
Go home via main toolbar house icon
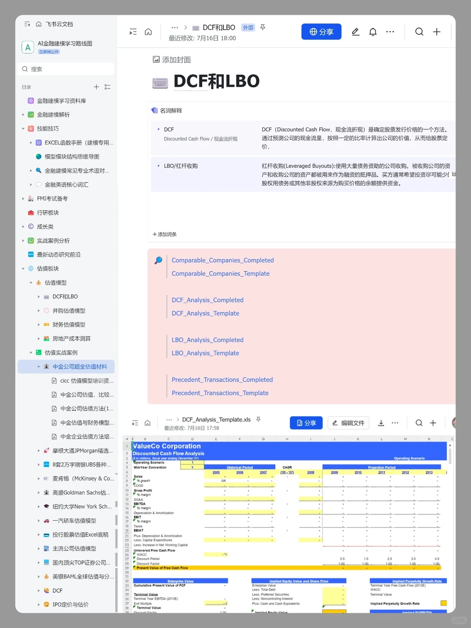(148, 32)
